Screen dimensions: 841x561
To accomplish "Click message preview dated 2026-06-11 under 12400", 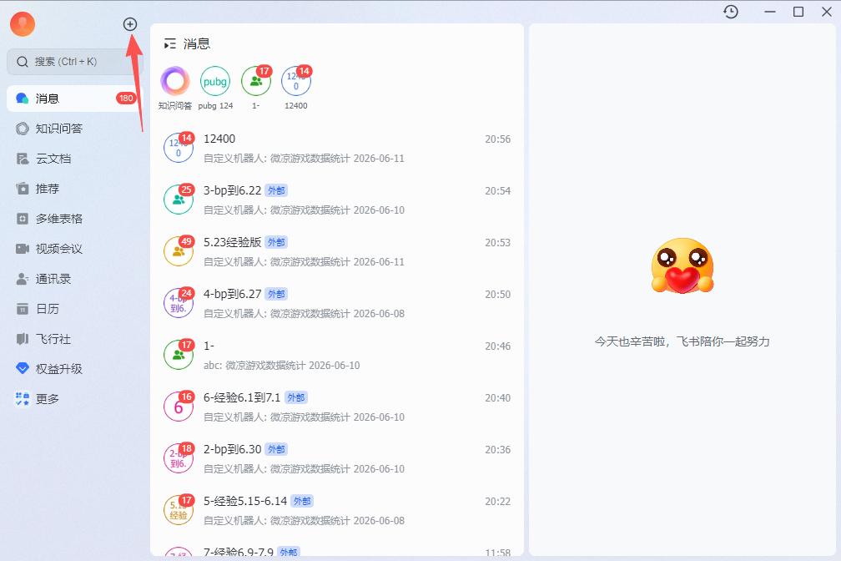I will click(304, 159).
